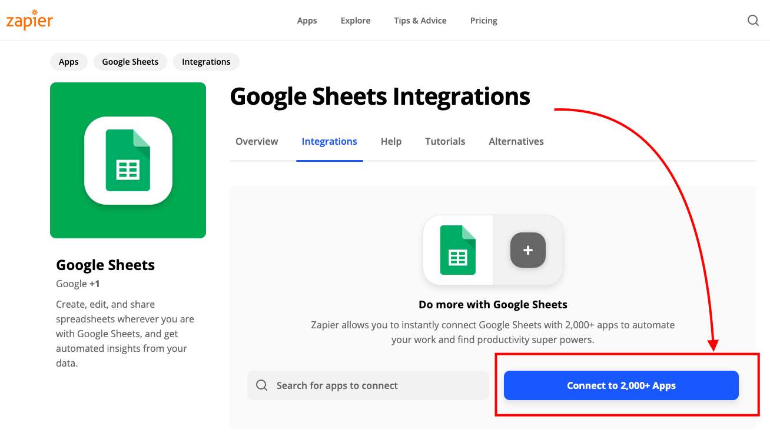Click the gray plus add-app icon
Screen dimensions: 770x436
point(528,250)
